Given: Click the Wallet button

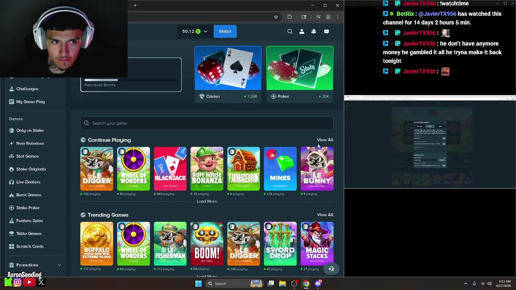Looking at the screenshot, I should pyautogui.click(x=225, y=31).
